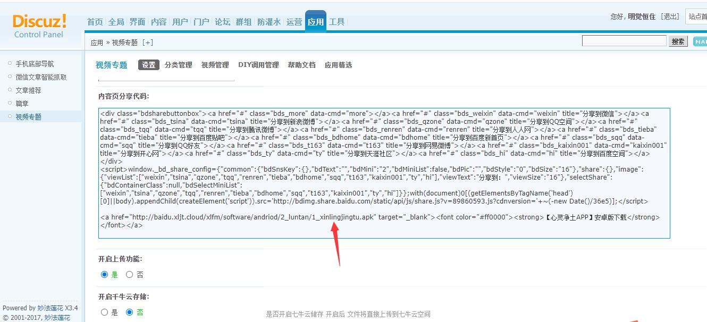Viewport: 707px width, 322px height.
Task: Click the Discuz! Control Panel logo
Action: point(39,26)
